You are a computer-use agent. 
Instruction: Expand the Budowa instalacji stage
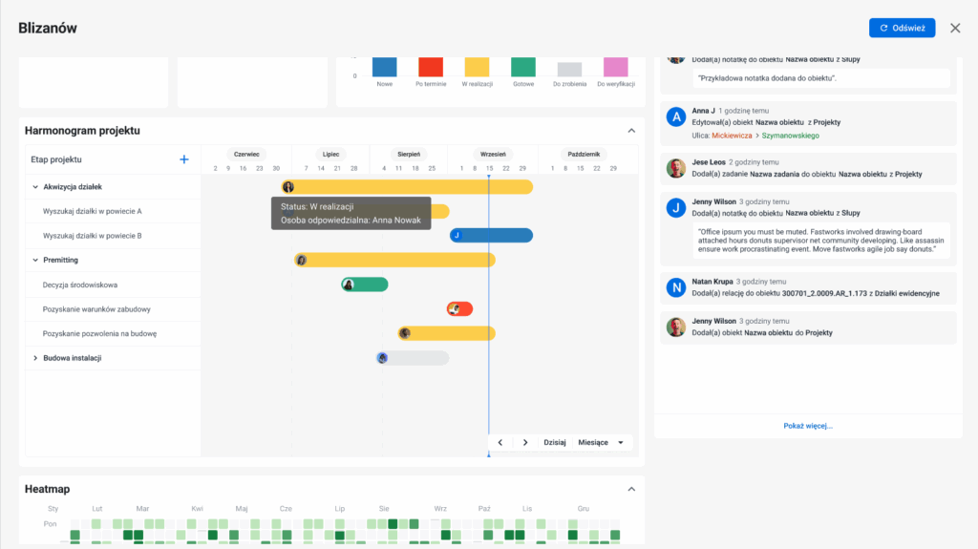pos(35,358)
